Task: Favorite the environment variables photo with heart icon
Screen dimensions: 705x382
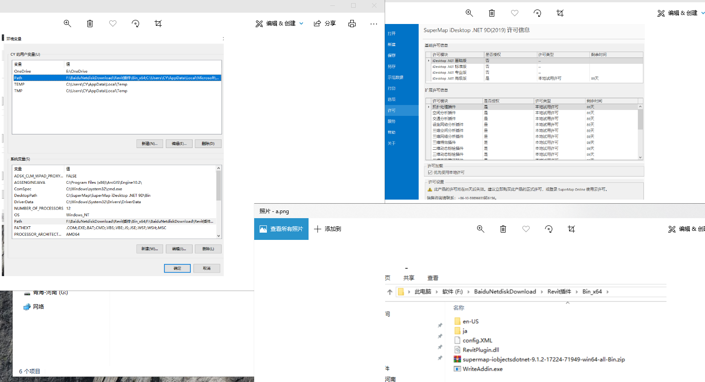Action: click(113, 24)
